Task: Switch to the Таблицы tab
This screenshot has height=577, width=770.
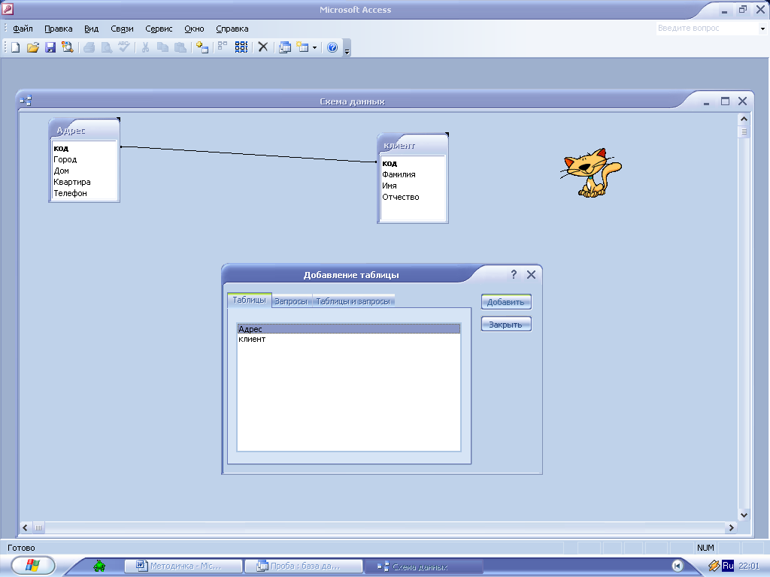Action: point(249,300)
